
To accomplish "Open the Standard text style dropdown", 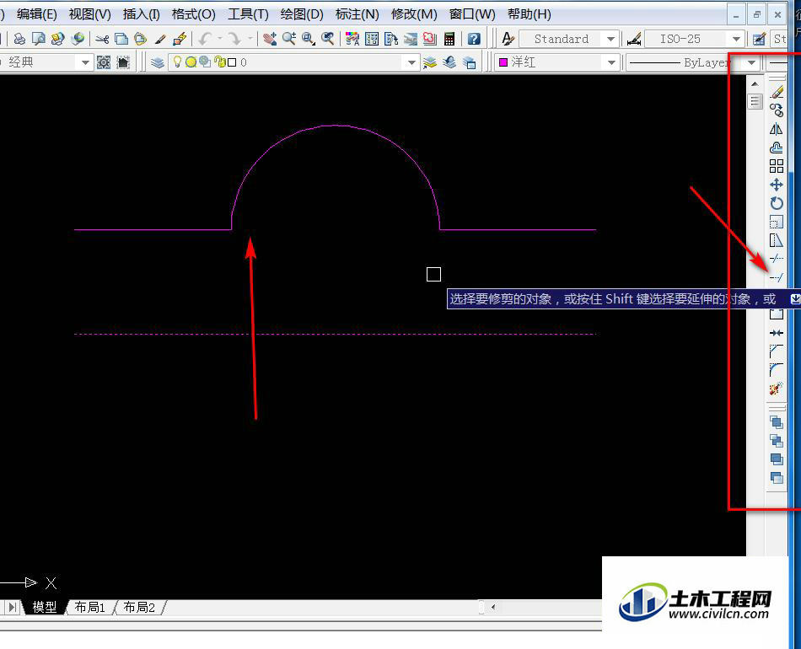I will [x=610, y=40].
